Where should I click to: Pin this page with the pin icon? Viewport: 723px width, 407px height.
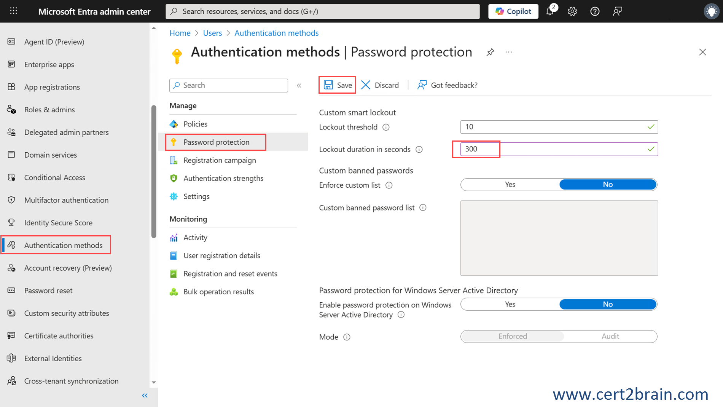click(490, 52)
